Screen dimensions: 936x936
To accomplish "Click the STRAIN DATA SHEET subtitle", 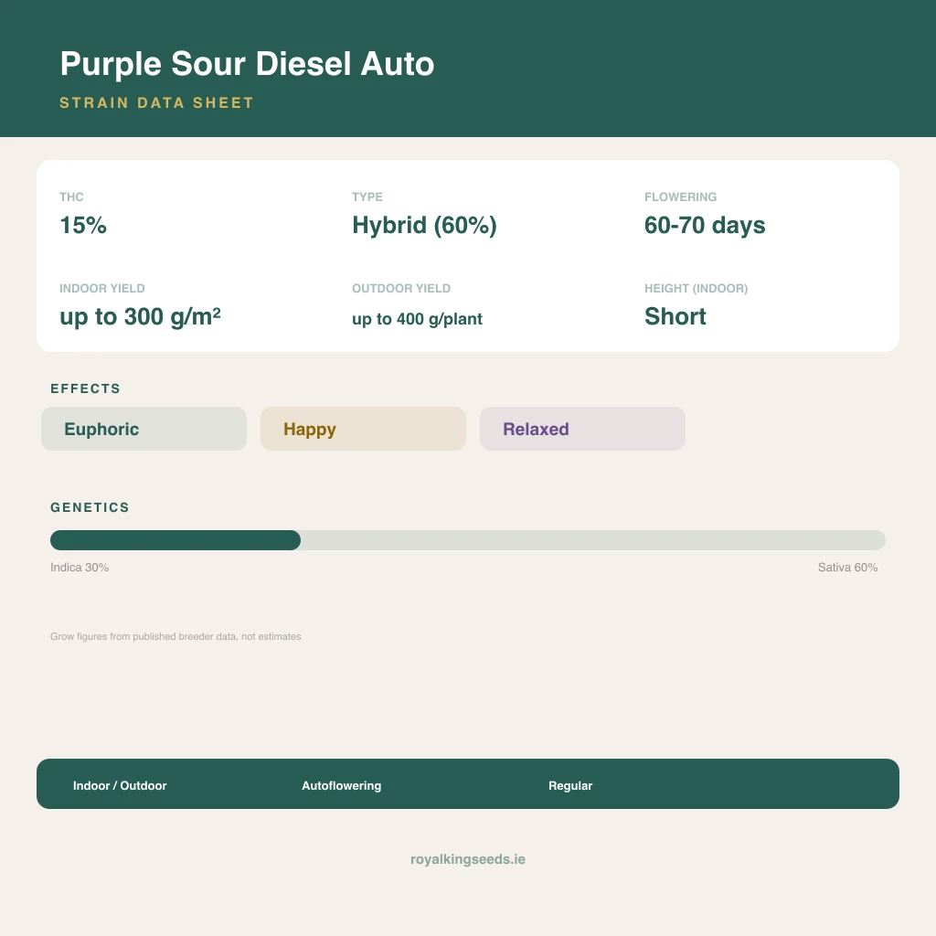I will 157,102.
